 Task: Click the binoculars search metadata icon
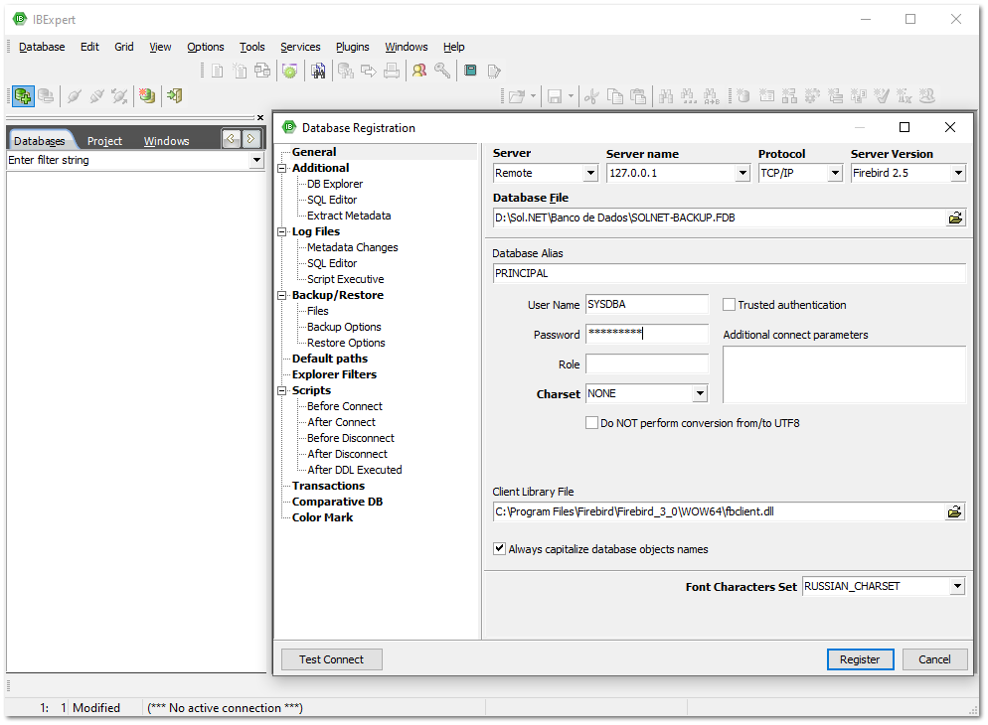pyautogui.click(x=318, y=71)
